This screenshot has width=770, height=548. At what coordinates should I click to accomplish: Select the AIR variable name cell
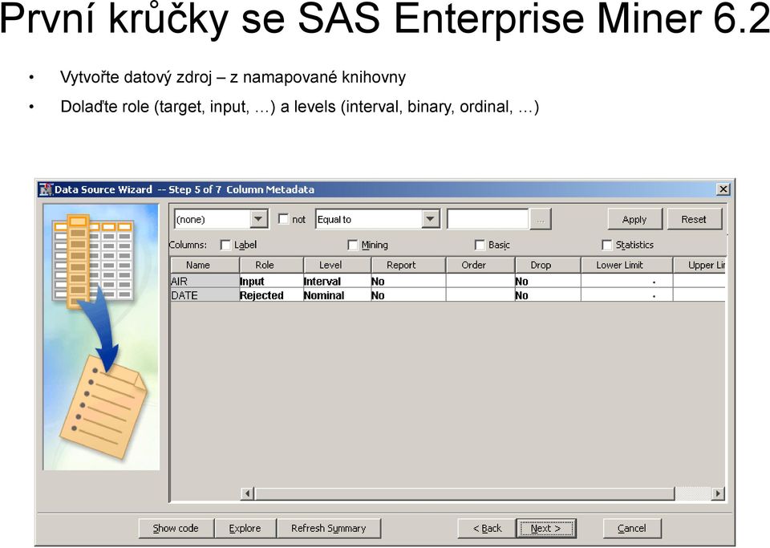click(x=205, y=281)
